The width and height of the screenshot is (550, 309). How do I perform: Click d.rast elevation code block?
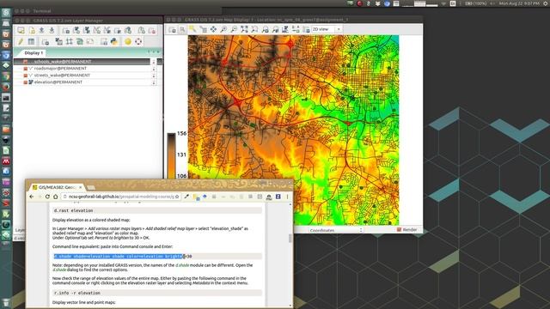(157, 210)
